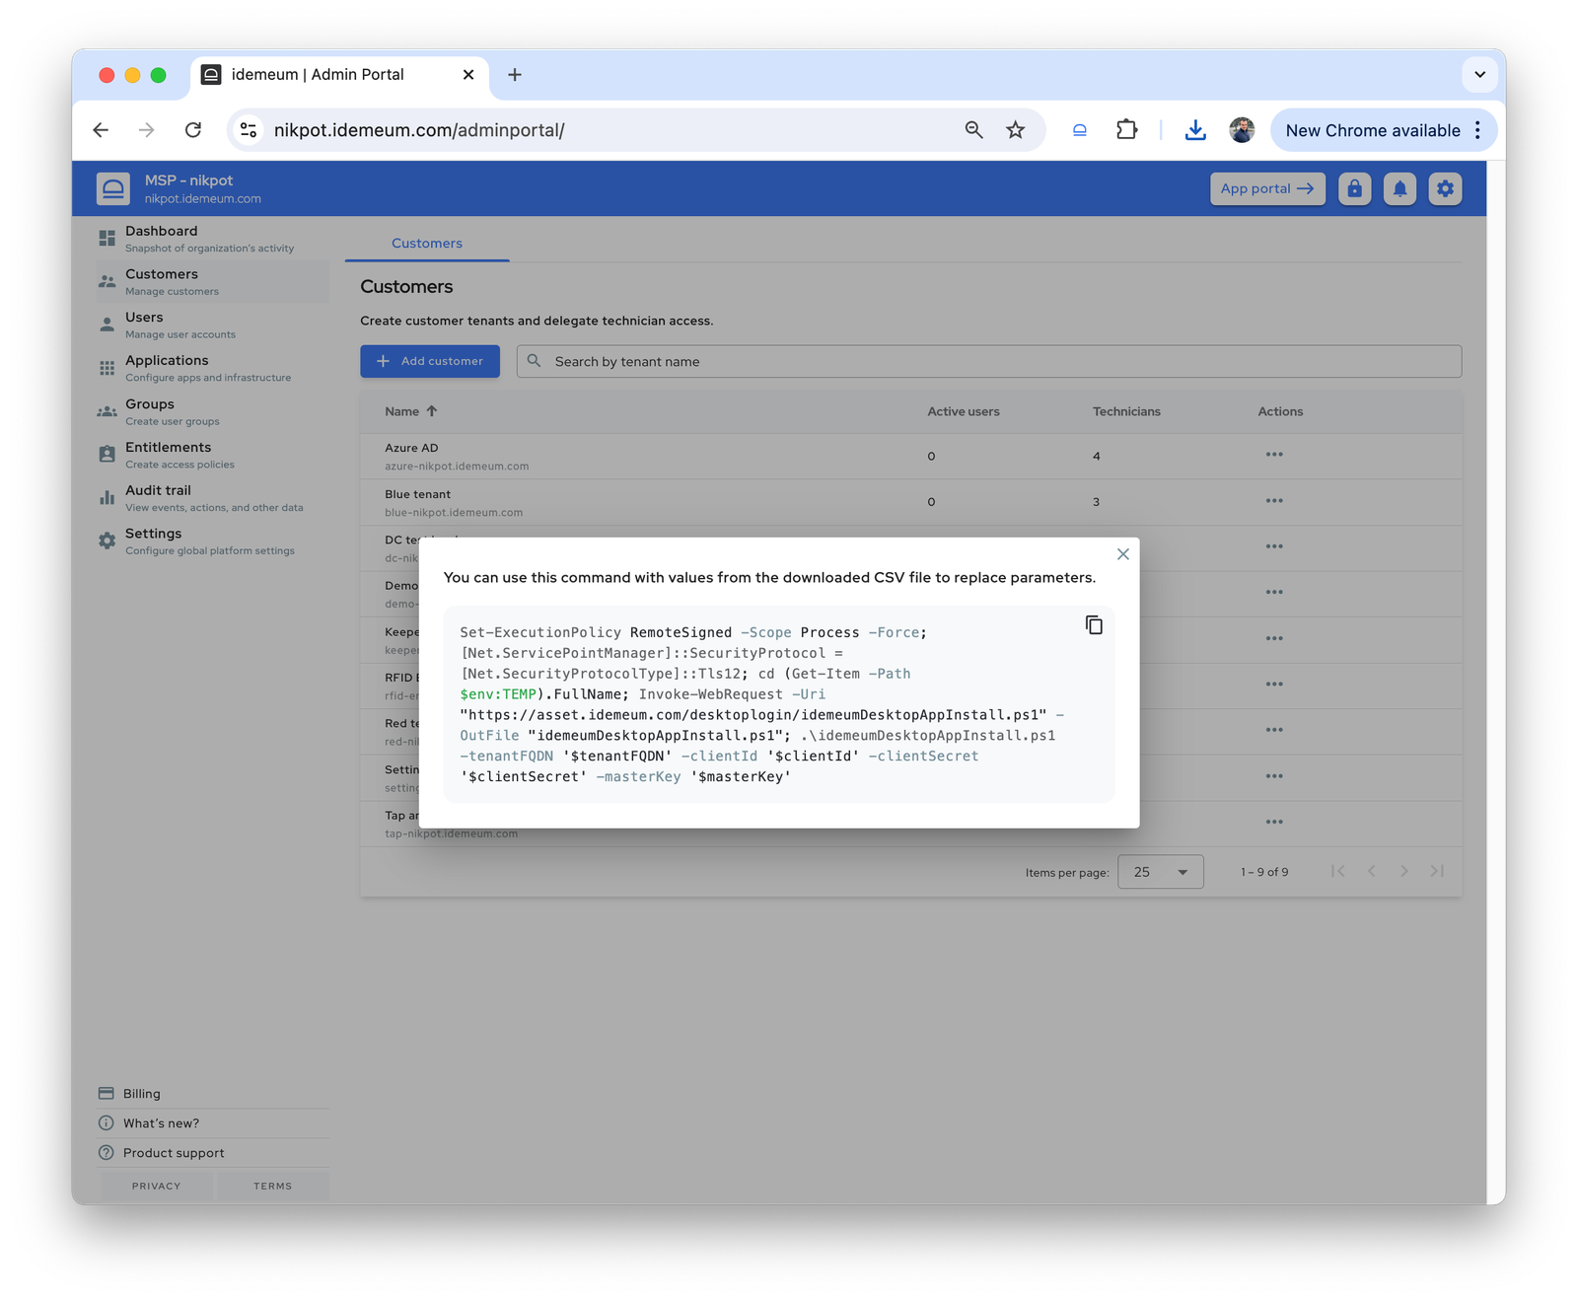Open the Dashboard sidebar icon
Viewport: 1578px width, 1300px height.
pyautogui.click(x=107, y=238)
